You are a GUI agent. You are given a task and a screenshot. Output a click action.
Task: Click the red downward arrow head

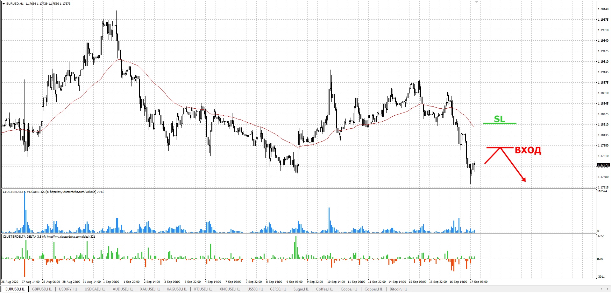point(523,180)
